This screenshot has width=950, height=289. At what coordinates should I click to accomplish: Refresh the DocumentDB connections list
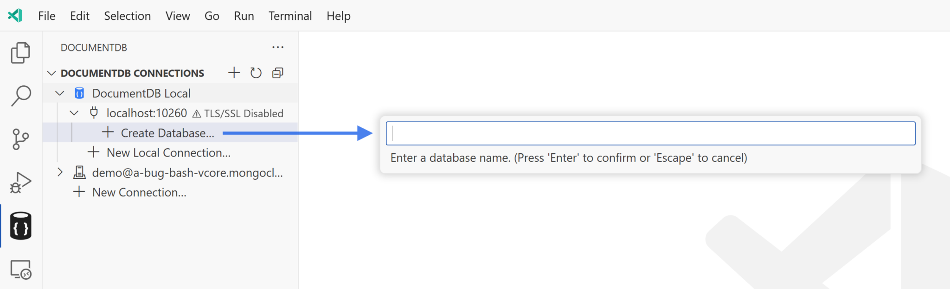[x=256, y=73]
